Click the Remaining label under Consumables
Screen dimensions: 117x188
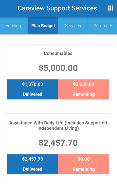pos(84,94)
